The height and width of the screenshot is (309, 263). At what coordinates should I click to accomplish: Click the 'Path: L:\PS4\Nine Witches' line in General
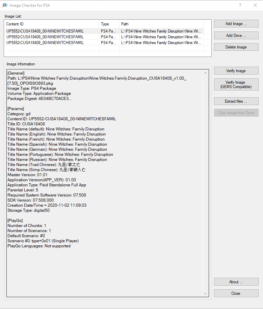pyautogui.click(x=97, y=78)
